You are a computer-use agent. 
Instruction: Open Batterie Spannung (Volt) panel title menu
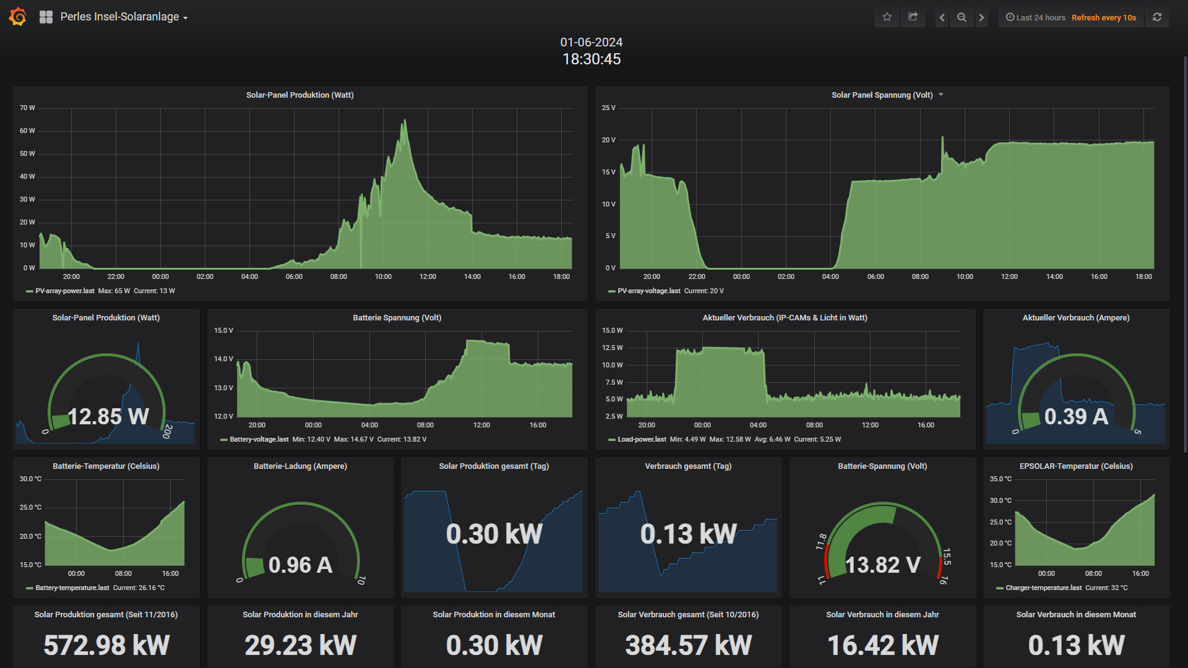(397, 317)
